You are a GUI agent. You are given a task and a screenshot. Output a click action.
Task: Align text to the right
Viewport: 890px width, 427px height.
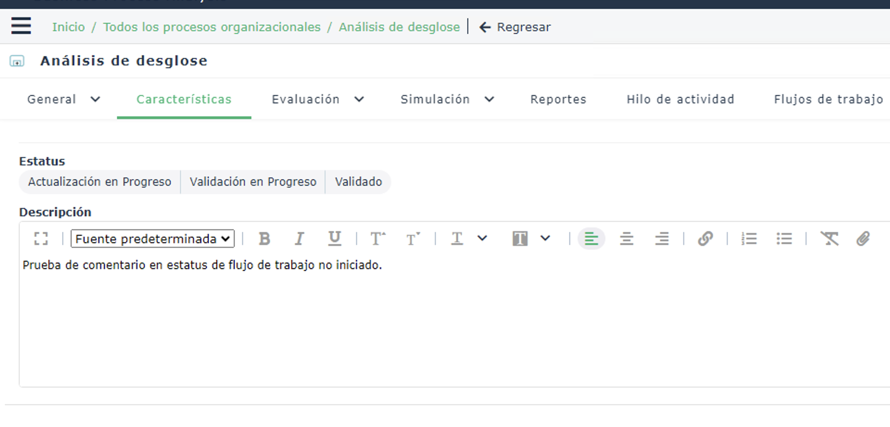click(662, 239)
